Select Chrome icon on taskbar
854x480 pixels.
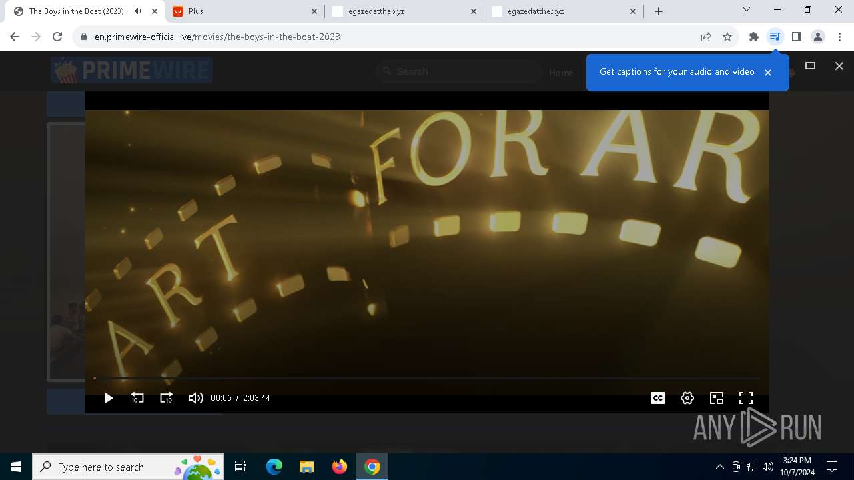(x=372, y=467)
